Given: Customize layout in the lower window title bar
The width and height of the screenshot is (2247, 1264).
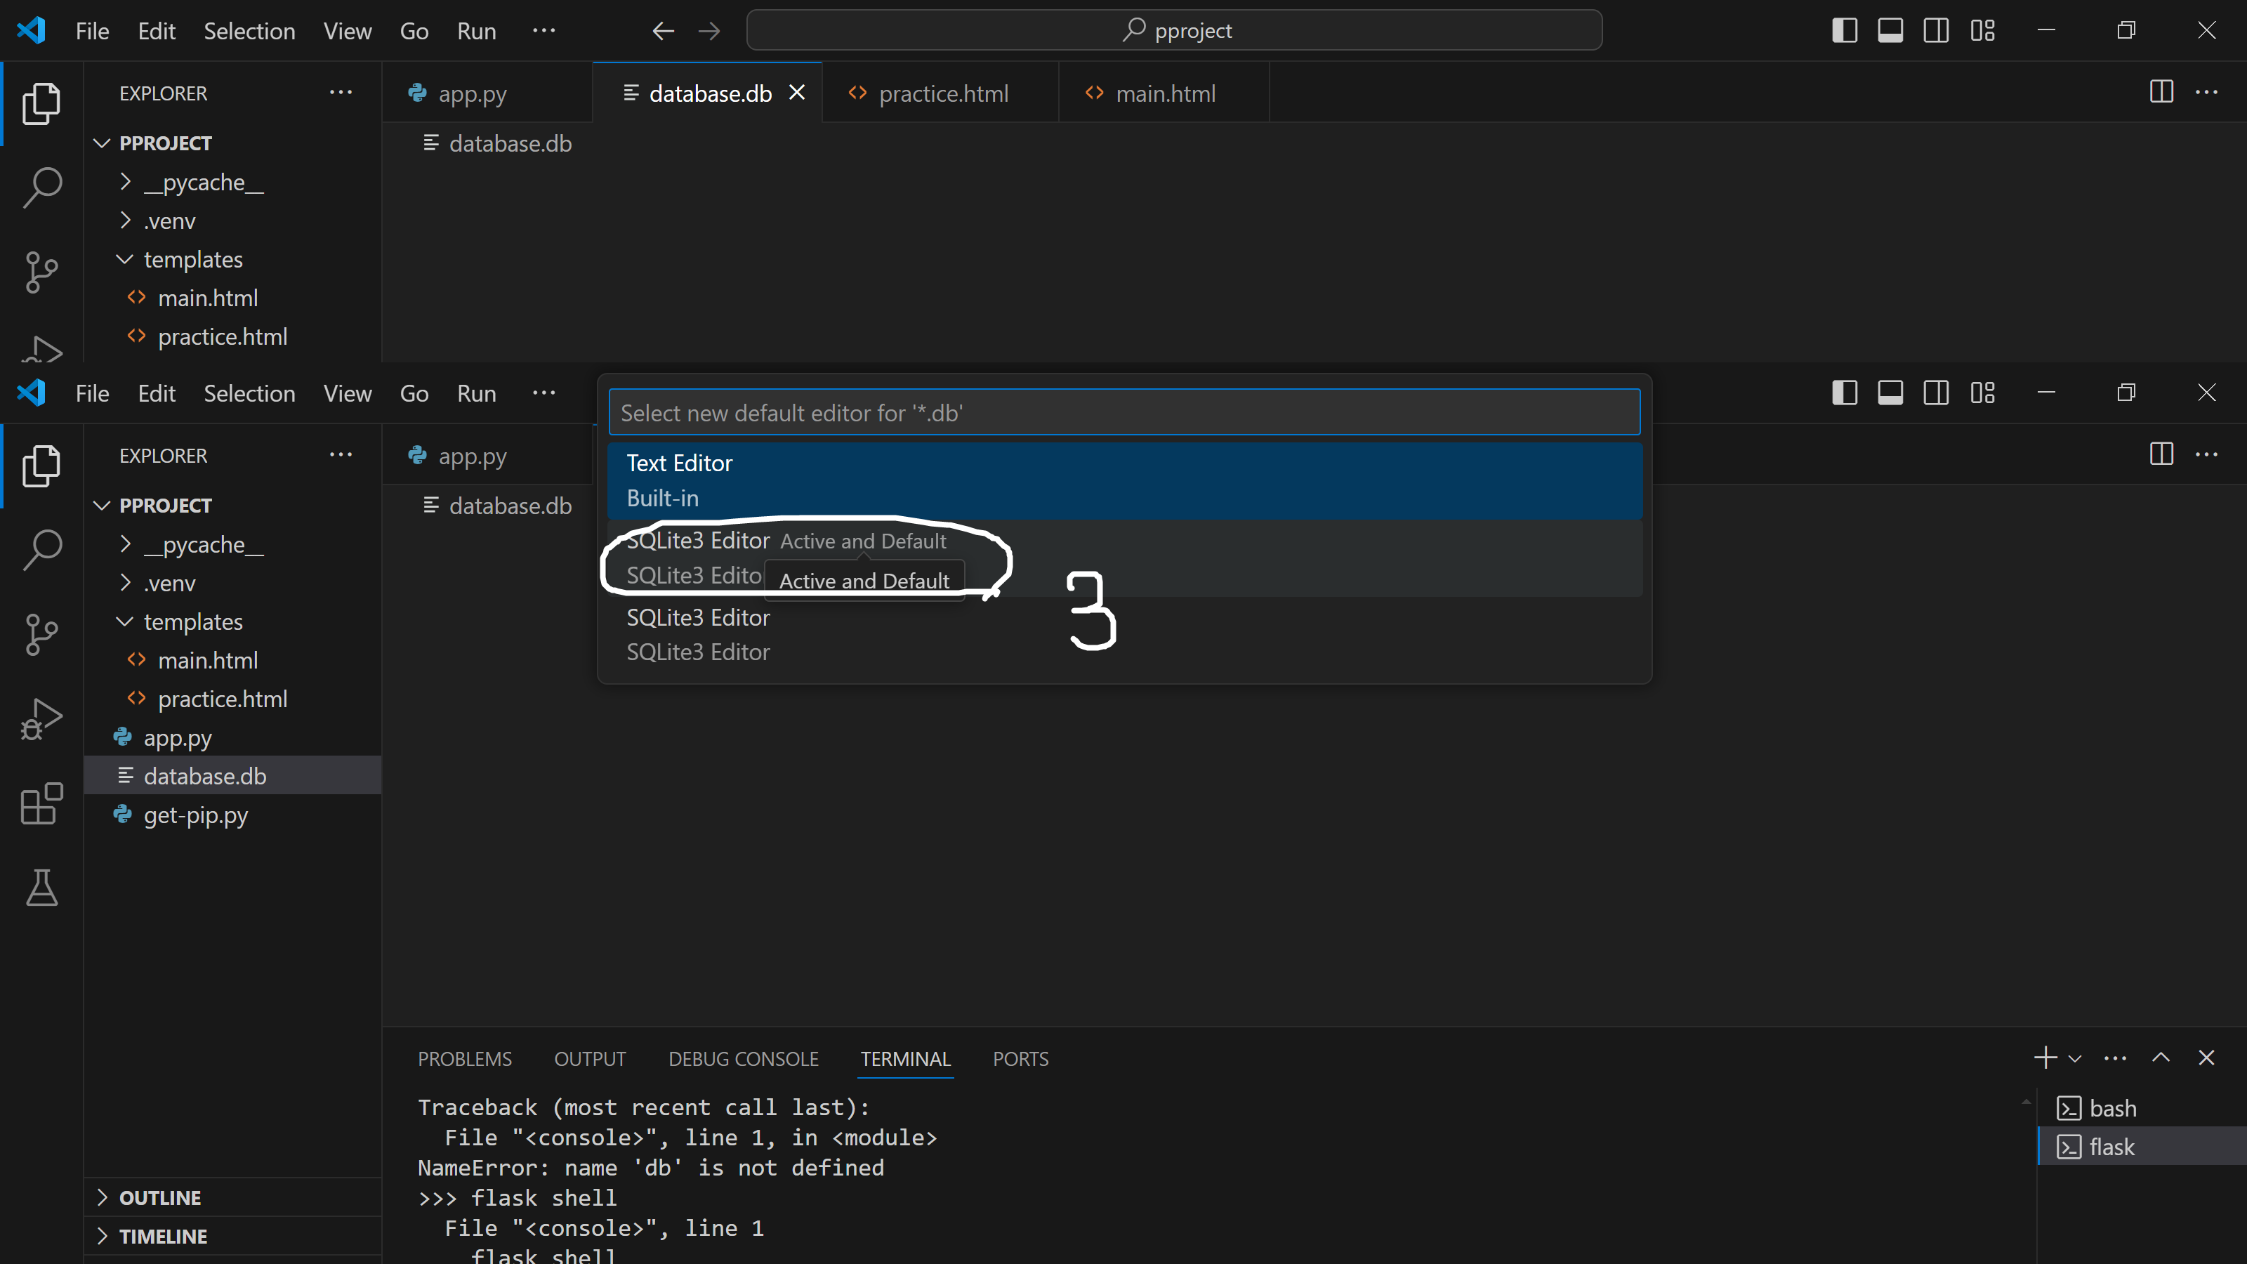Looking at the screenshot, I should [x=1982, y=393].
